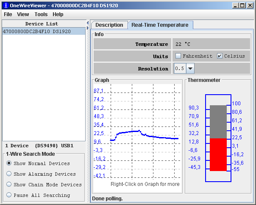
Task: Open the Tools menu
Action: pyautogui.click(x=41, y=14)
